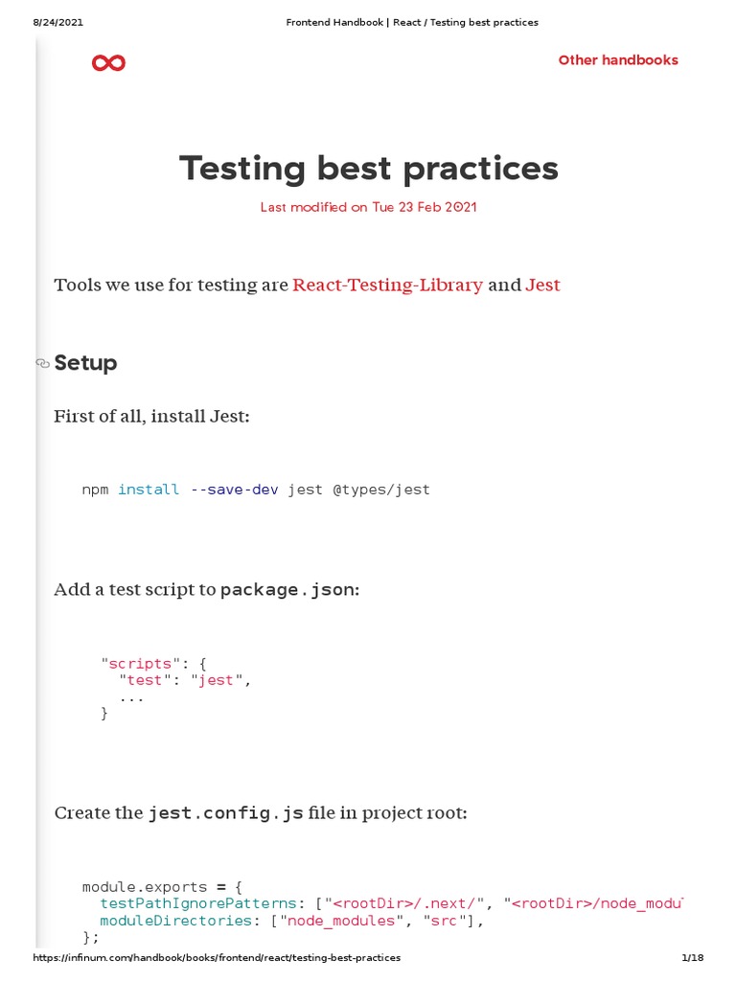Click the infinum.com URL in page footer
Screen dimensions: 736x981
217,958
